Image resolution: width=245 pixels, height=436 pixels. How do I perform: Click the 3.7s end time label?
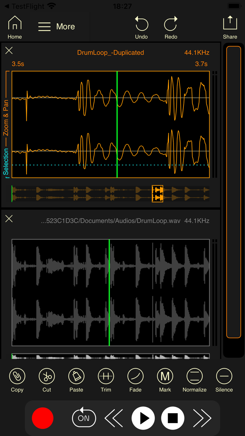pos(201,64)
